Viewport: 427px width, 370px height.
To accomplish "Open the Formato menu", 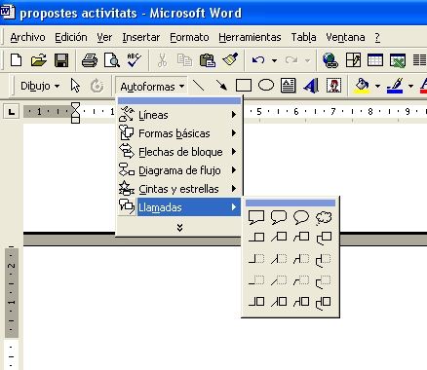I will click(x=189, y=37).
